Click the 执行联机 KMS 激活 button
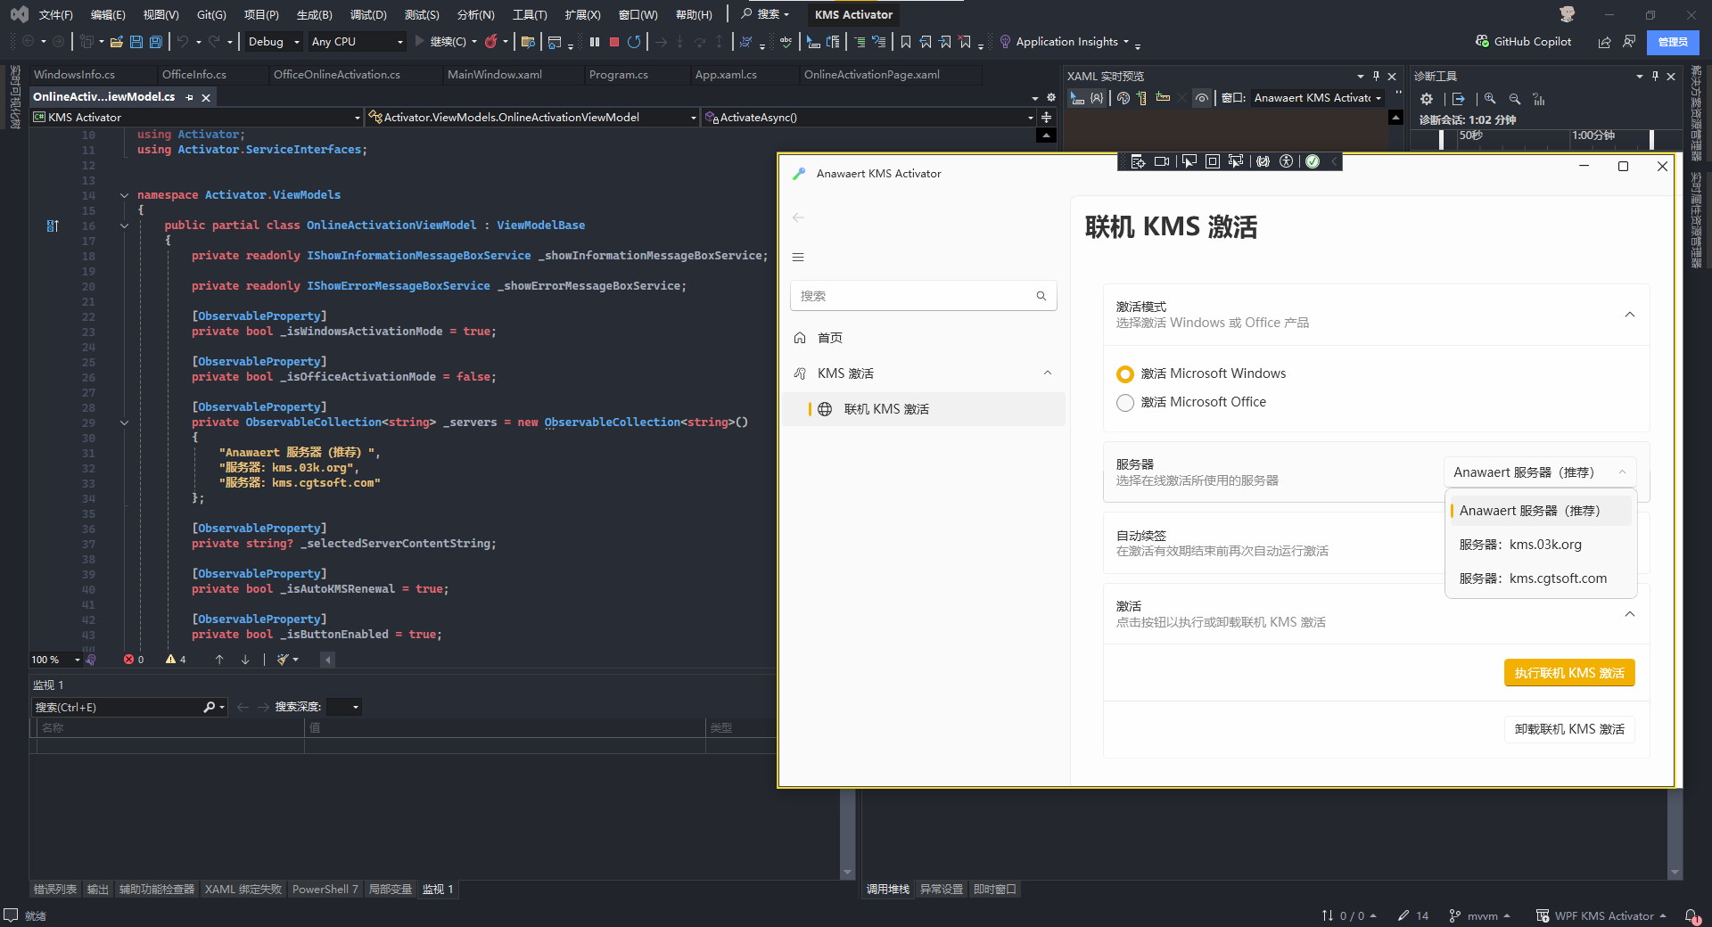The width and height of the screenshot is (1712, 927). pyautogui.click(x=1568, y=673)
